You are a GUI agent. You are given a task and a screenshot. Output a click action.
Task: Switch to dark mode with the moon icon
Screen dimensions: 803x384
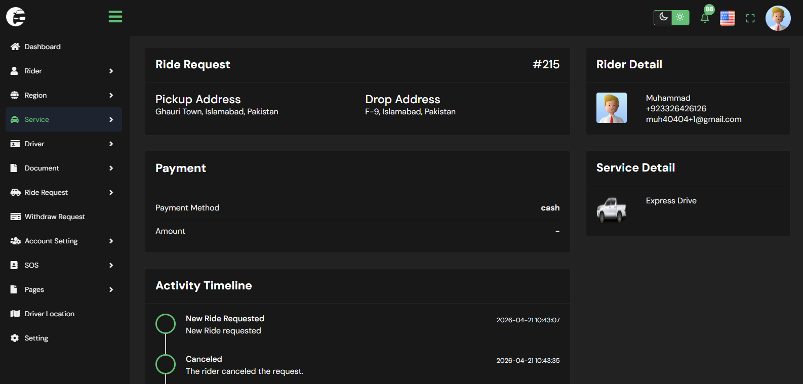click(x=663, y=17)
